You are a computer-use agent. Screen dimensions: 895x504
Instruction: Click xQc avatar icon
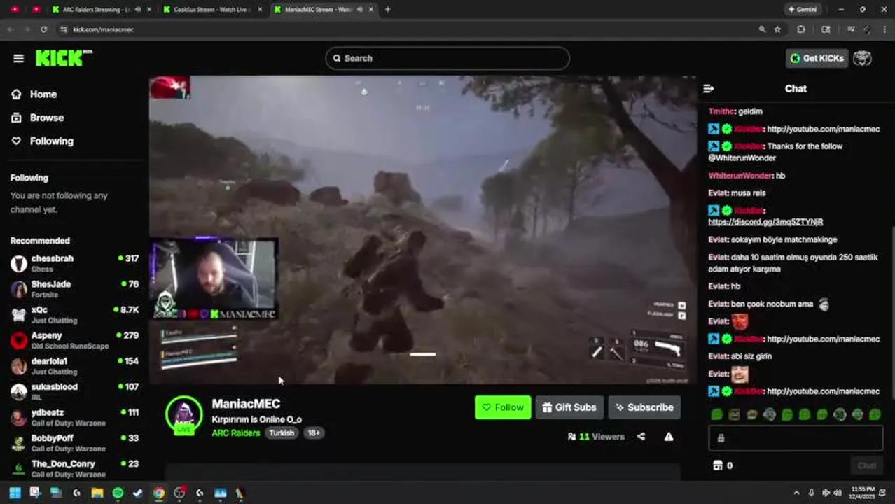click(19, 315)
